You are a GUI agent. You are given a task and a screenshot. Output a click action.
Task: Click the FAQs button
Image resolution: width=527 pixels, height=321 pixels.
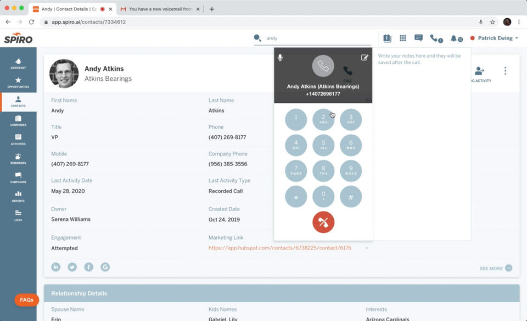[26, 300]
